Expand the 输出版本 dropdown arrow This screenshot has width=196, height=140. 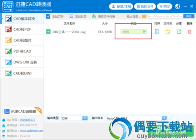(x=164, y=118)
